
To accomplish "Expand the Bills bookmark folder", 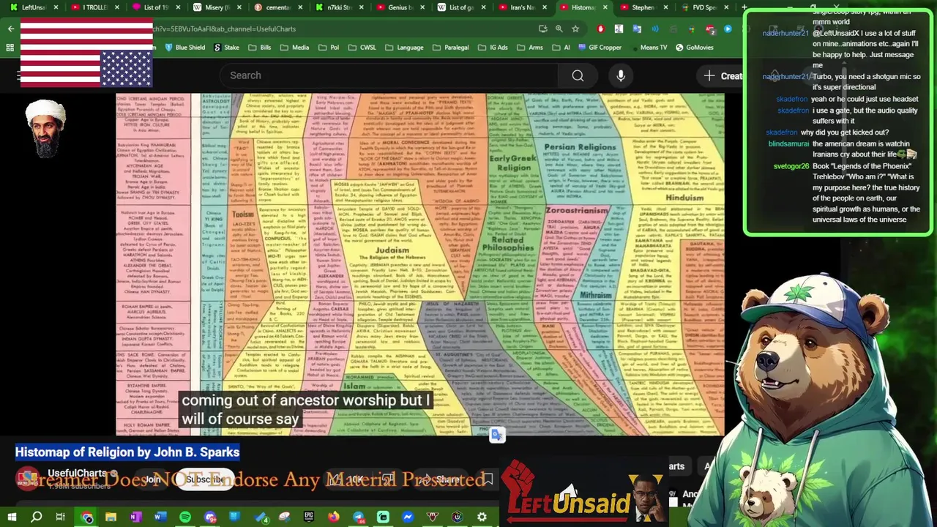I will (260, 48).
